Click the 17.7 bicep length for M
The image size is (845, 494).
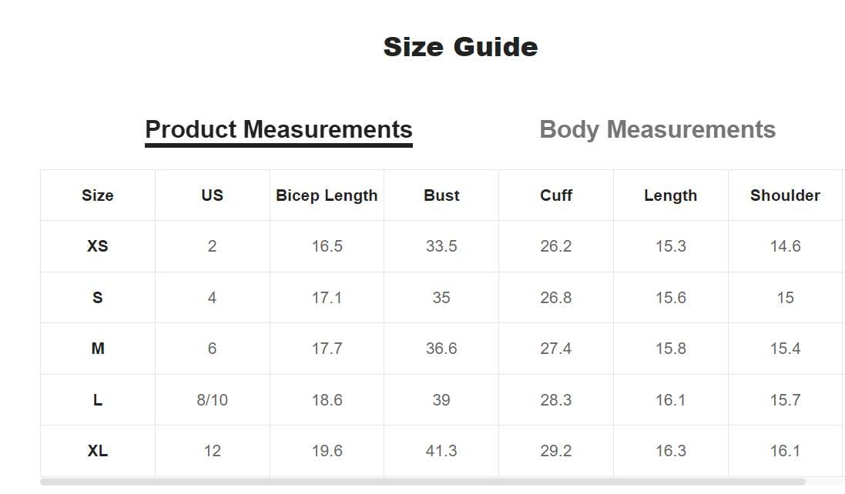(327, 348)
